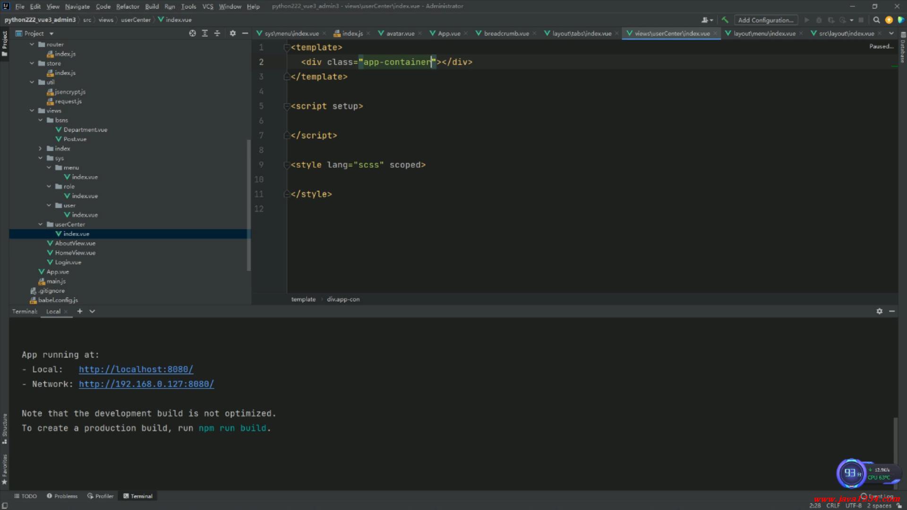Close the Local terminal tab
The image size is (907, 510).
pyautogui.click(x=66, y=312)
